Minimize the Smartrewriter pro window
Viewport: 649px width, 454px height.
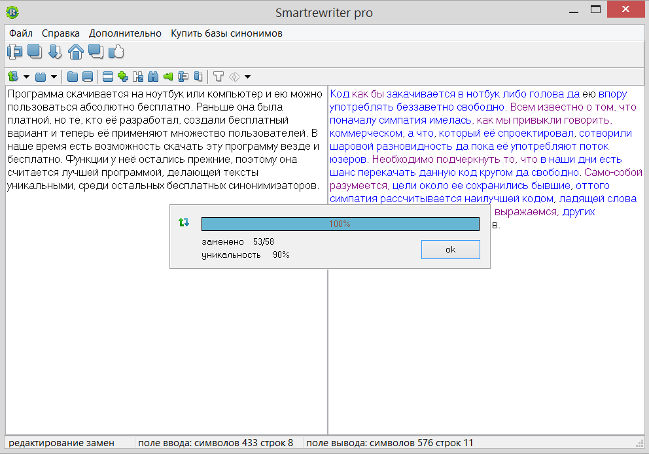[x=574, y=12]
